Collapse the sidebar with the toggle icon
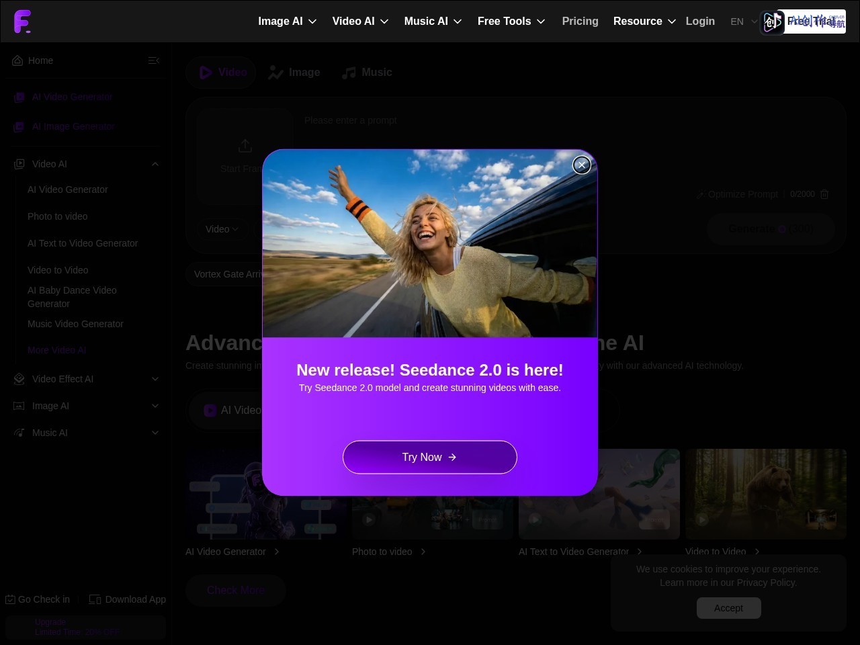The width and height of the screenshot is (860, 645). (154, 60)
